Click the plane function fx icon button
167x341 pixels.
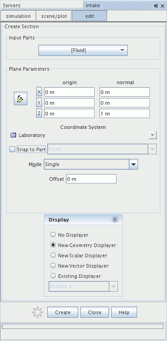click(21, 98)
